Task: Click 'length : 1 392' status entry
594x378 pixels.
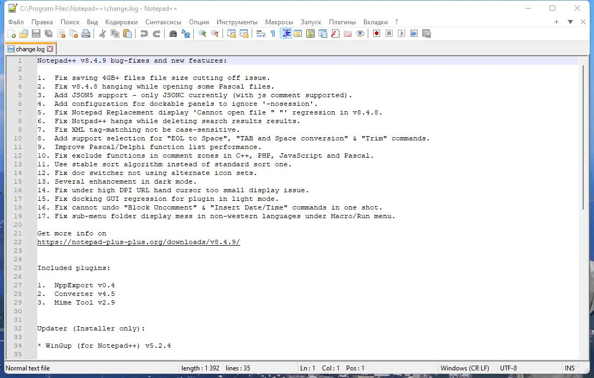Action: [x=200, y=368]
